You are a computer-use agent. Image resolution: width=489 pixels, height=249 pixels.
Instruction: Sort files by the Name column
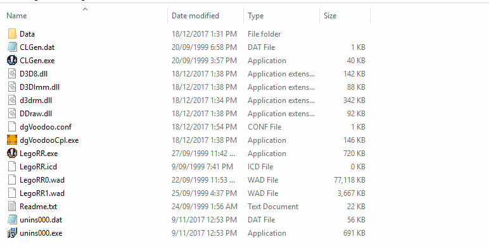click(x=16, y=16)
